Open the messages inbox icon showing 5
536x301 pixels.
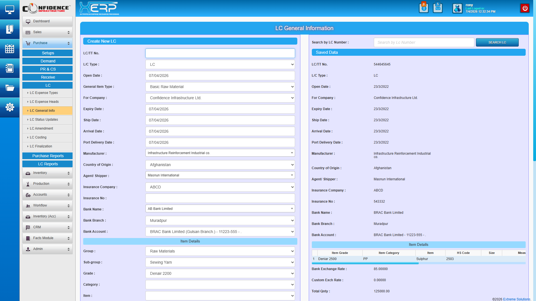438,8
